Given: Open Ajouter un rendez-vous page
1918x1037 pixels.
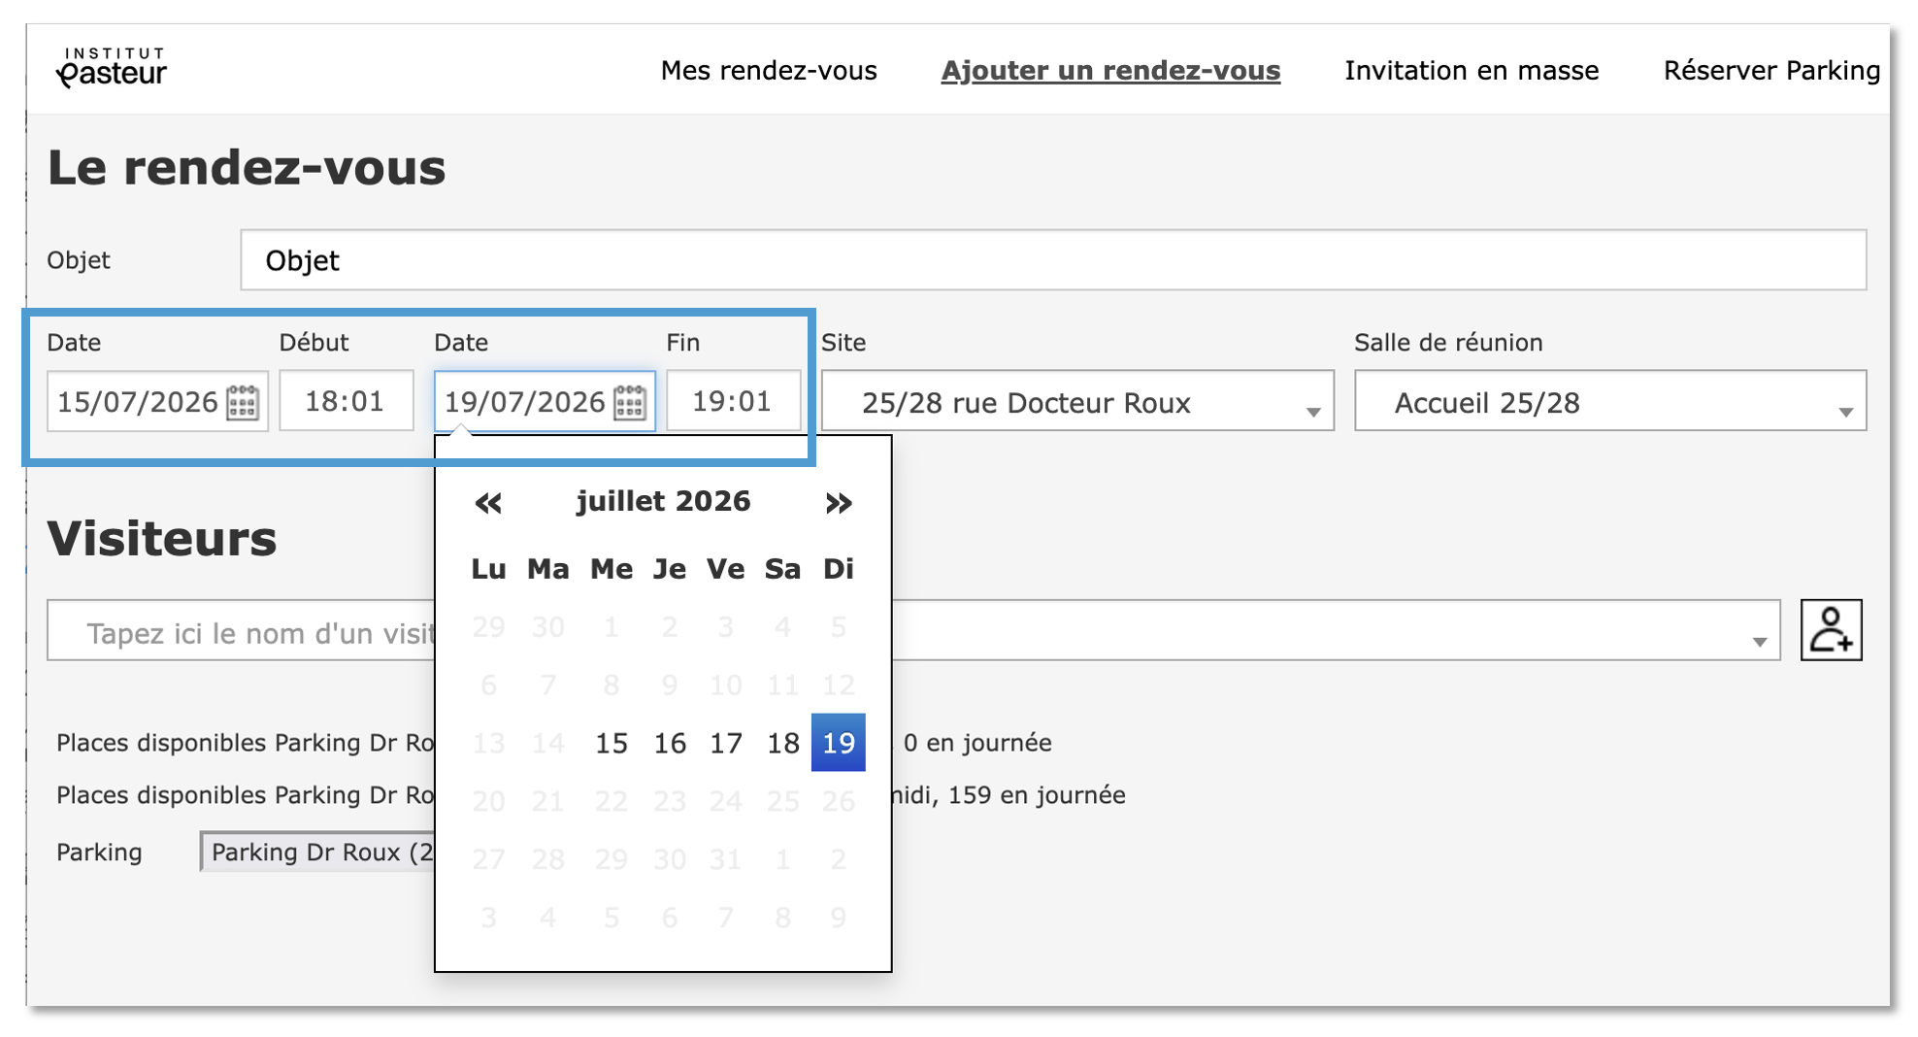Looking at the screenshot, I should click(1110, 71).
